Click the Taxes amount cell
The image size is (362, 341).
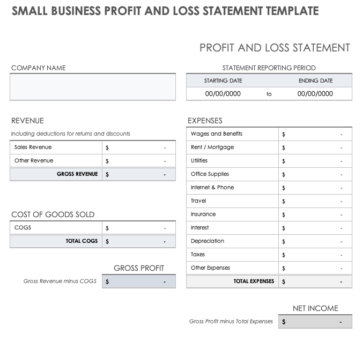pyautogui.click(x=315, y=255)
